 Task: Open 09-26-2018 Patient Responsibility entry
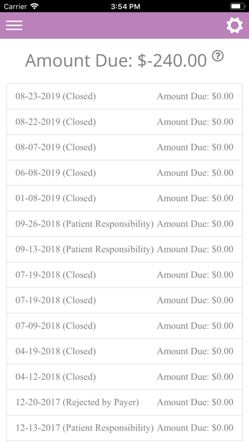click(124, 224)
